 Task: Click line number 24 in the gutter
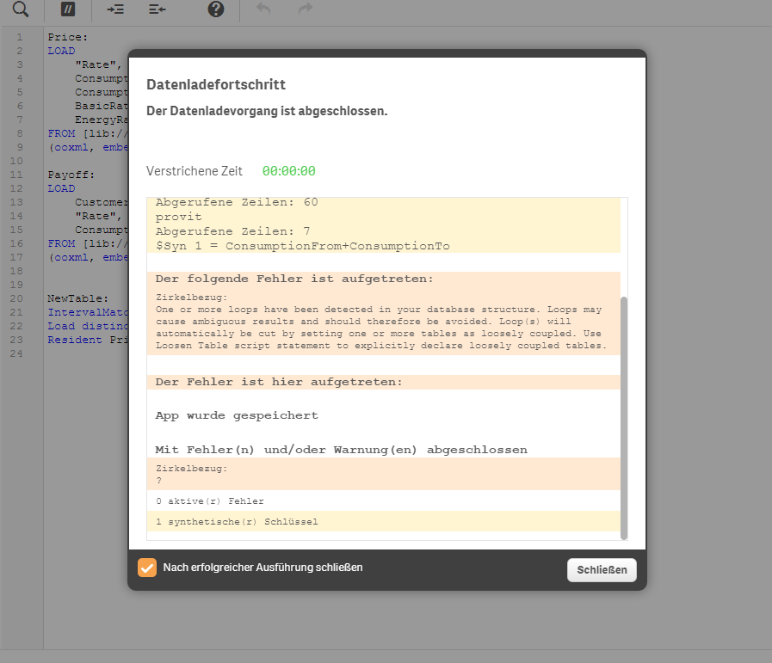[x=16, y=353]
